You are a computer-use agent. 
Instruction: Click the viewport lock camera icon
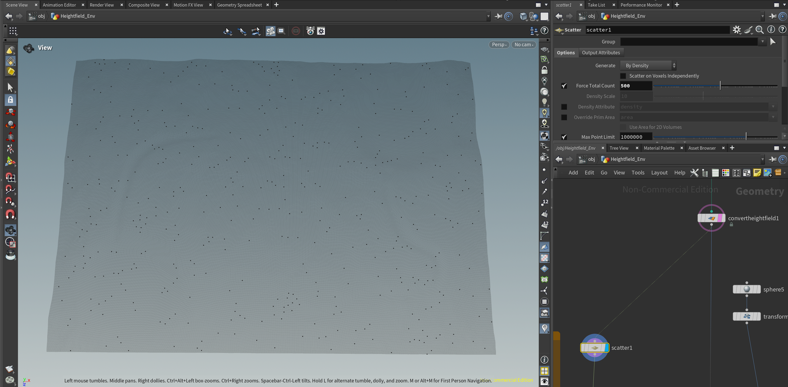pos(544,70)
